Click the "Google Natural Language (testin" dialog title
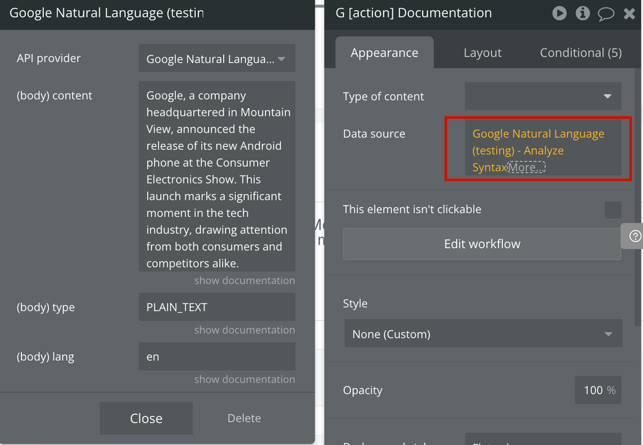643x445 pixels. tap(107, 13)
